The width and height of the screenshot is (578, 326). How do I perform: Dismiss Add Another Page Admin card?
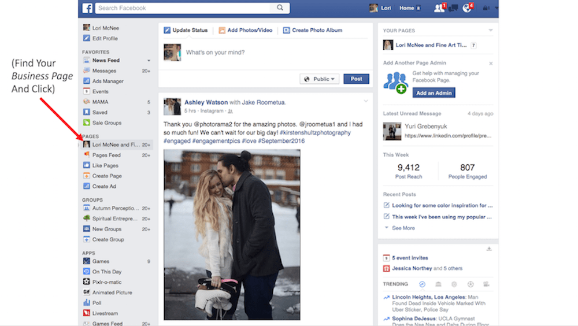tap(491, 64)
